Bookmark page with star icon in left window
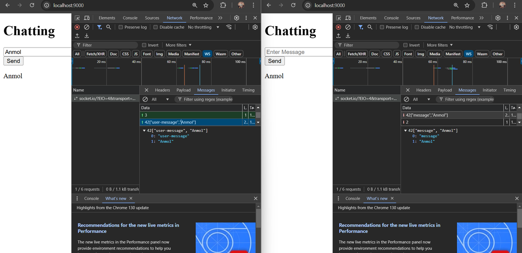522x253 pixels. pos(206,5)
